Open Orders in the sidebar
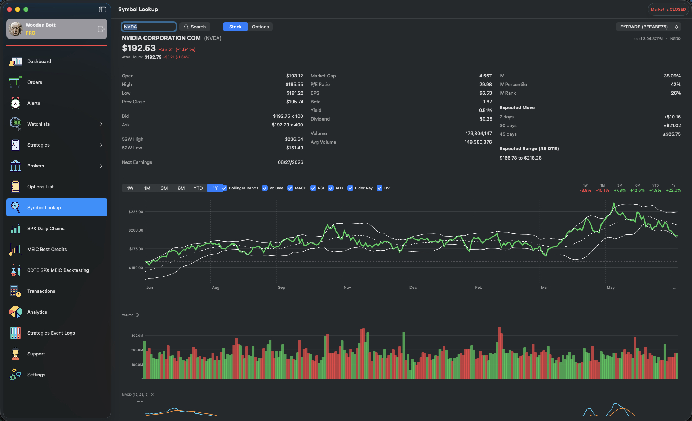The width and height of the screenshot is (692, 421). pyautogui.click(x=57, y=82)
